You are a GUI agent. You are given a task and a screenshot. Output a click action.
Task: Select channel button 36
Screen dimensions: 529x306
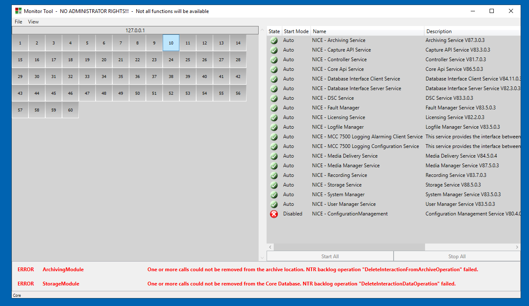tap(137, 77)
